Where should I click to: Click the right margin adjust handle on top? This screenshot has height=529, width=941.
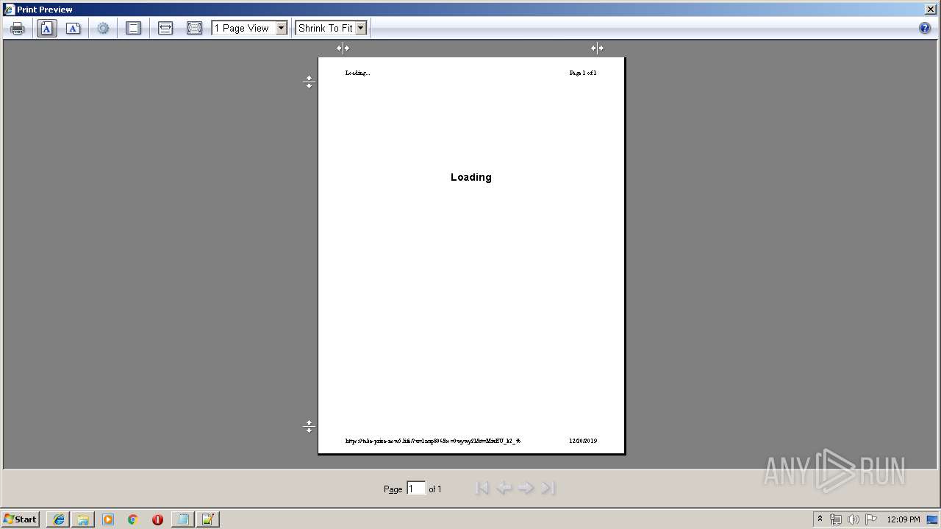[597, 48]
